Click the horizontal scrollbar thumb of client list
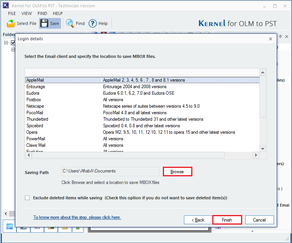292x243 pixels. 128,155
